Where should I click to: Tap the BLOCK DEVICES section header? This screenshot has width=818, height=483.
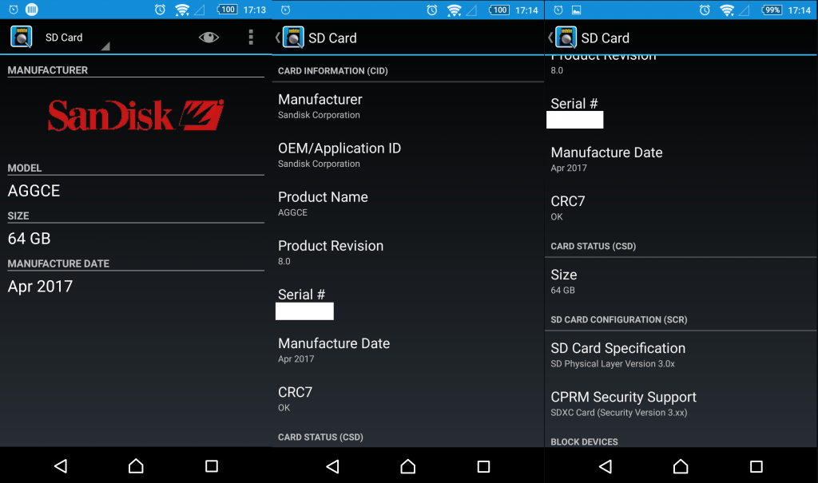pos(584,441)
